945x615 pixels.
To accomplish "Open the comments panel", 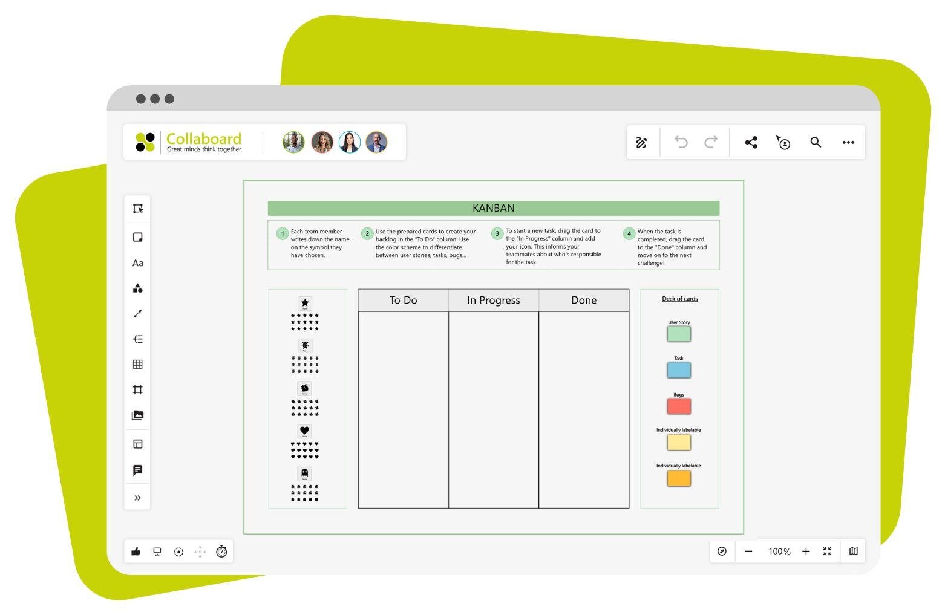I will click(137, 470).
